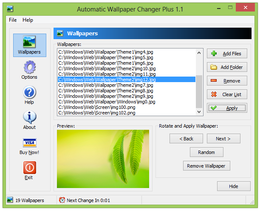Click Next Change In 0:01 status text
Viewport: 260px width, 211px height.
(x=88, y=200)
